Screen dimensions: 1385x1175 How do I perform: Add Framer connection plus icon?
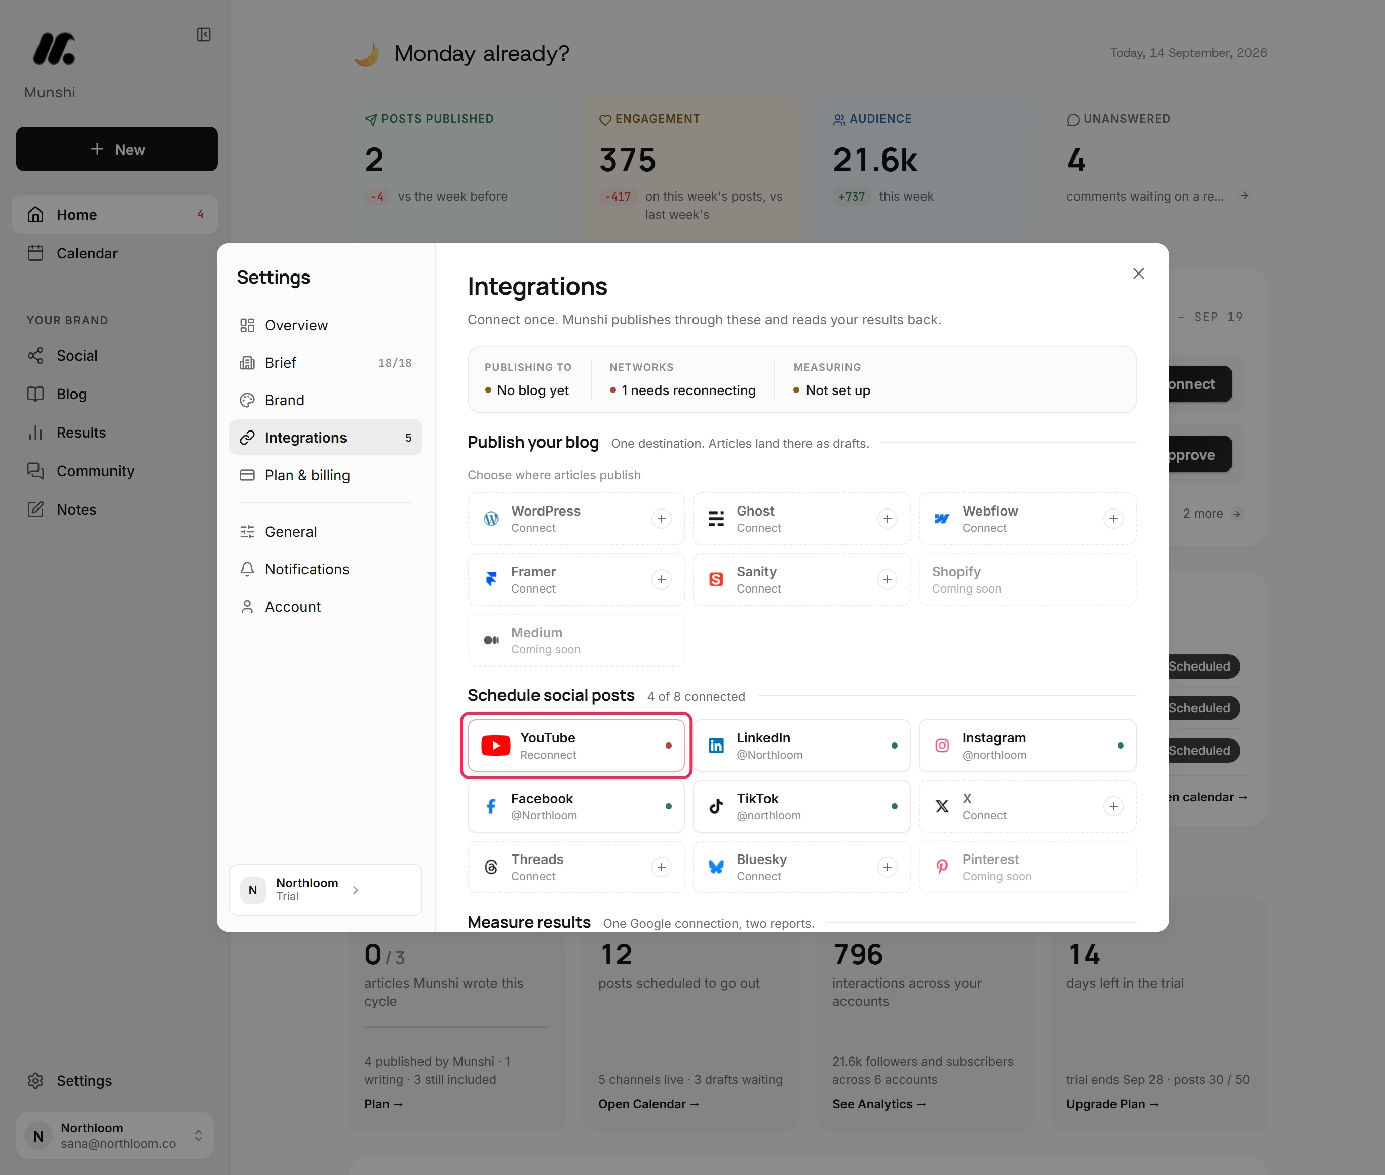pyautogui.click(x=661, y=579)
